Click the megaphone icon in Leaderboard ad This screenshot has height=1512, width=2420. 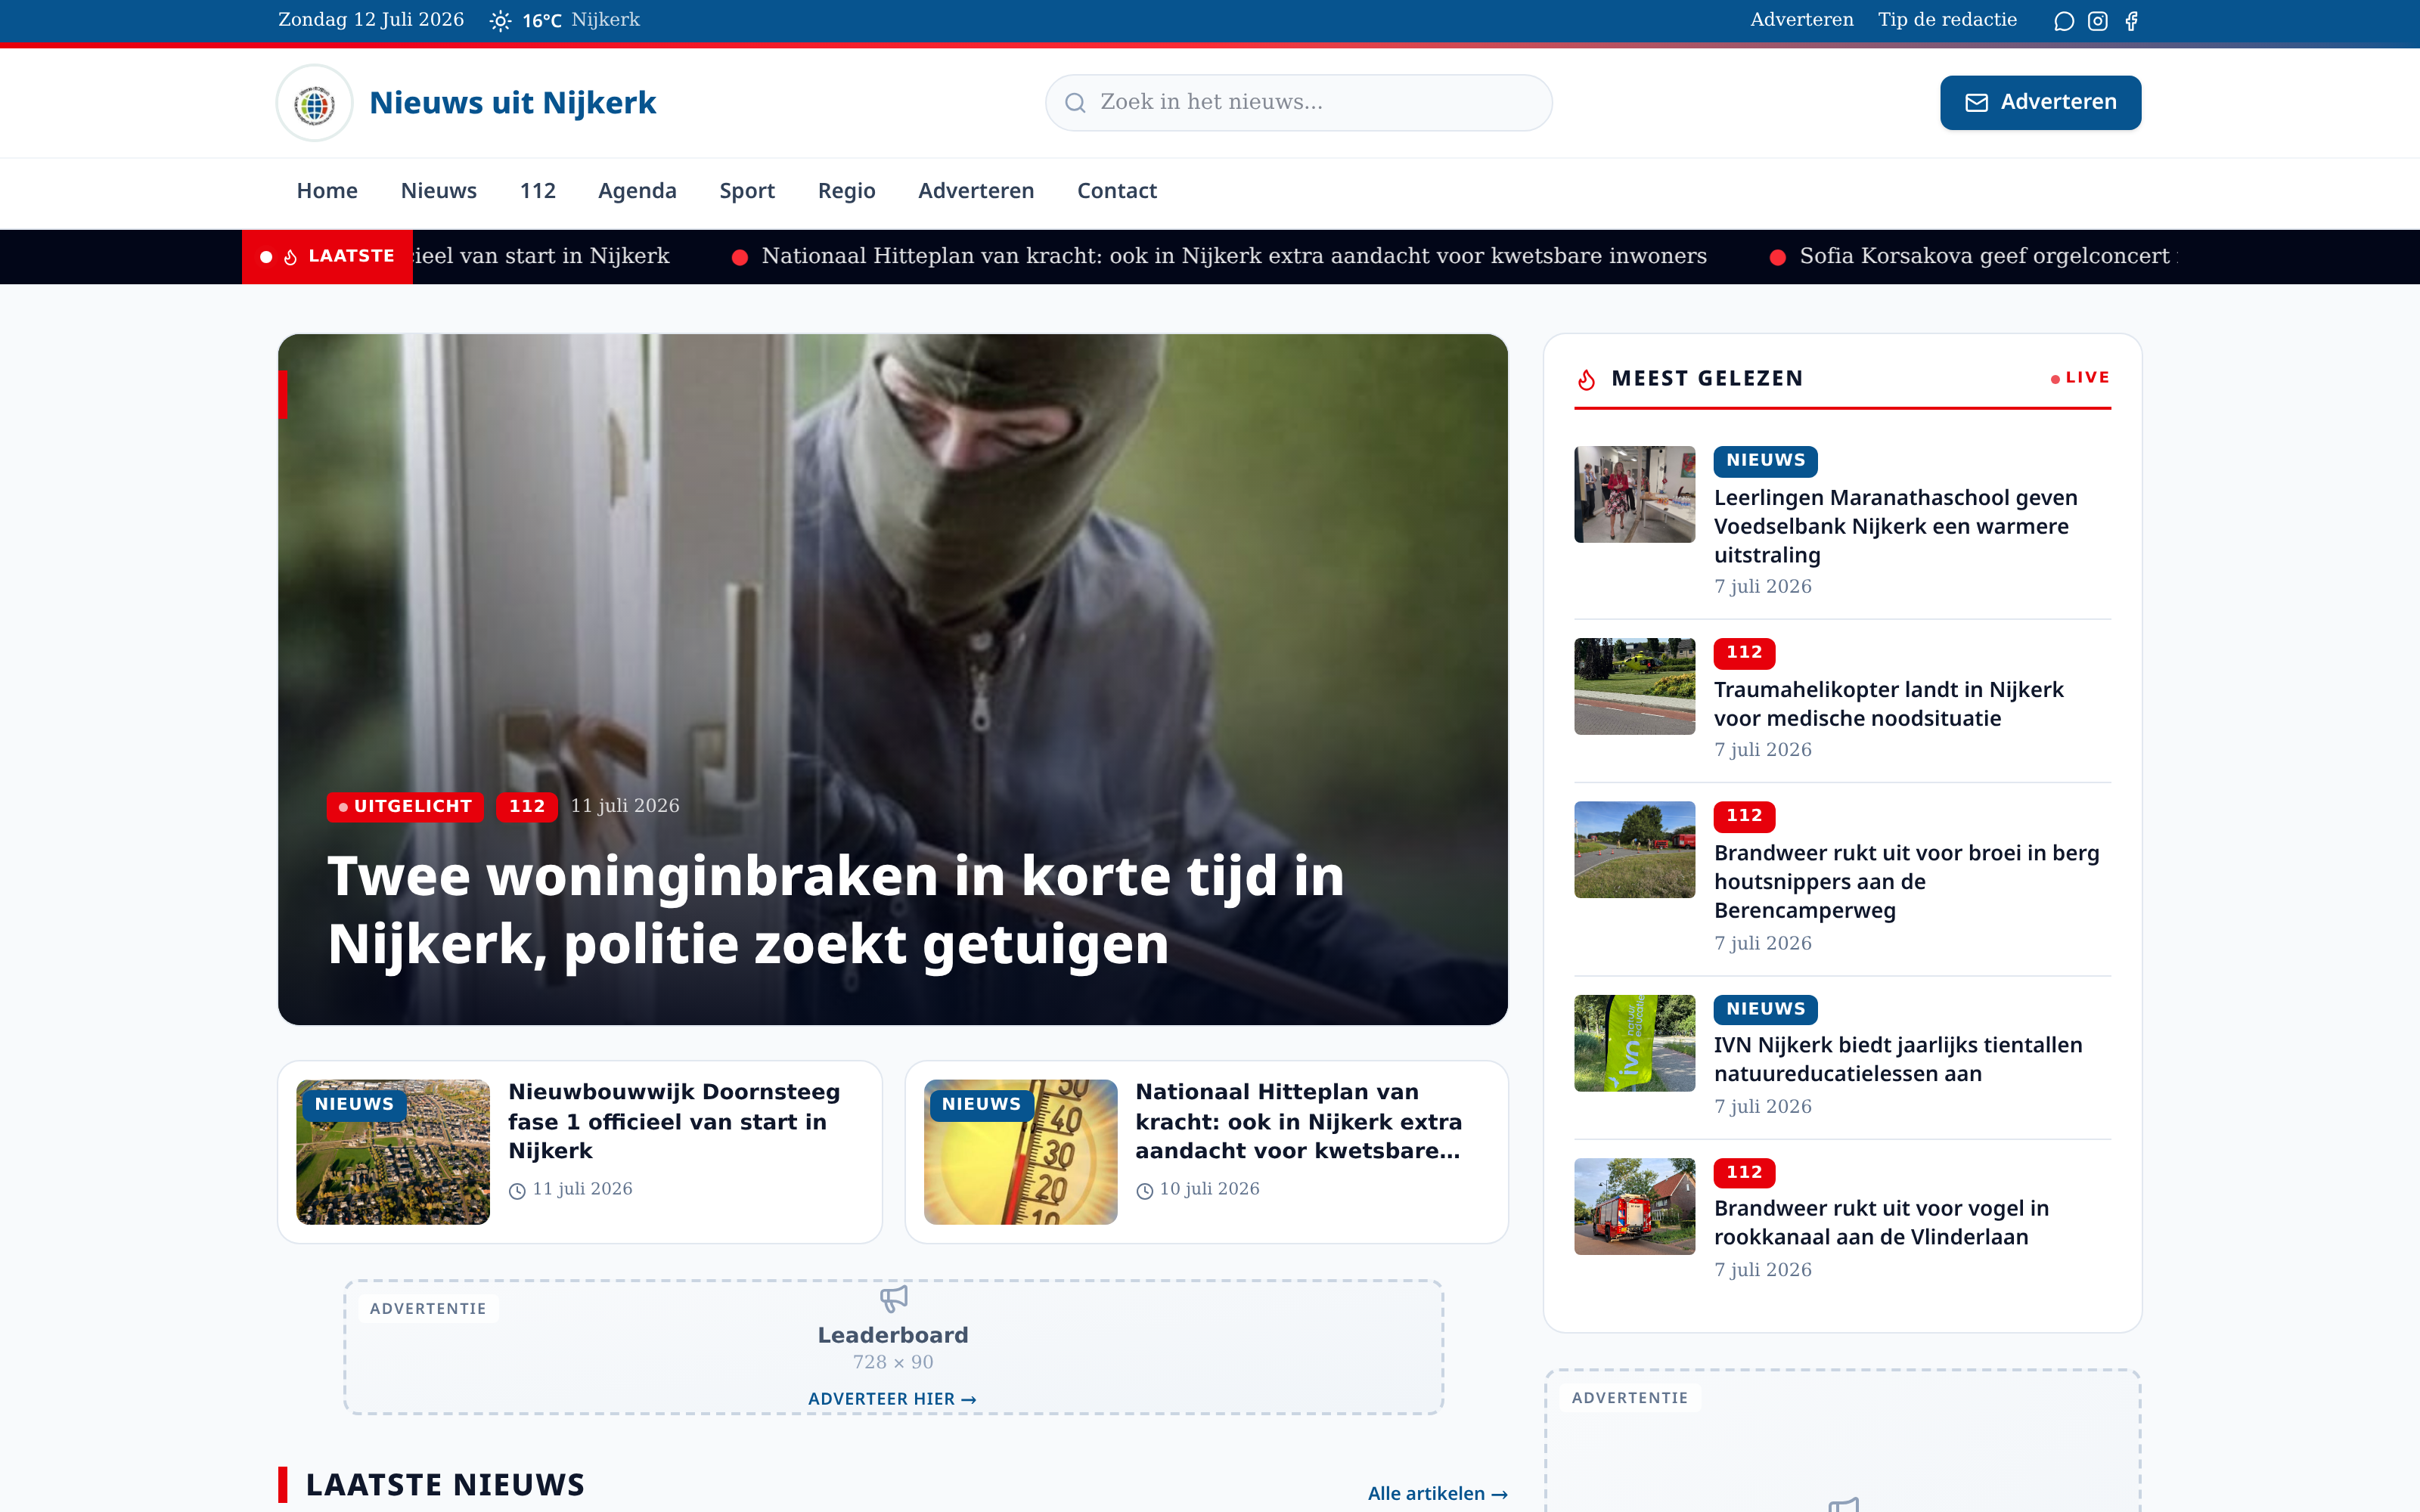click(x=893, y=1298)
